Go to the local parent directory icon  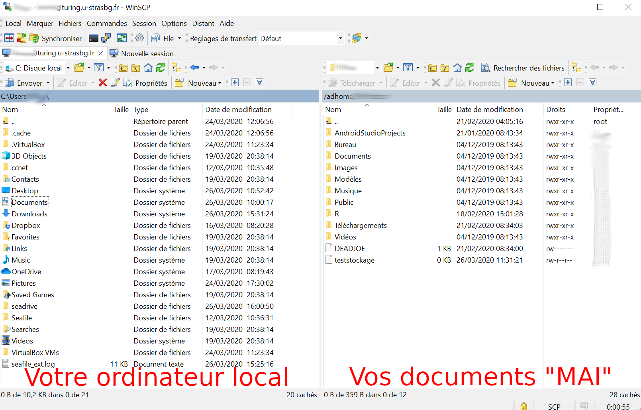pyautogui.click(x=123, y=68)
